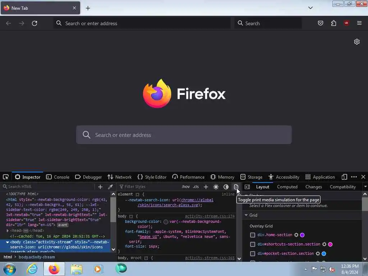Select html in the breadcrumb bar

[8, 257]
